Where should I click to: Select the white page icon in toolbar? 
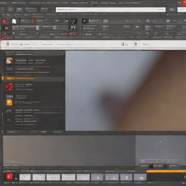coord(14,21)
